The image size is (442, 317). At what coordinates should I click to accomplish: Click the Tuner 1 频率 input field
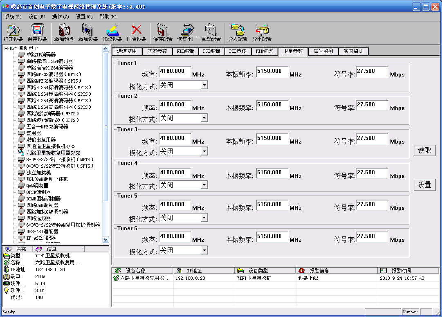pos(175,71)
